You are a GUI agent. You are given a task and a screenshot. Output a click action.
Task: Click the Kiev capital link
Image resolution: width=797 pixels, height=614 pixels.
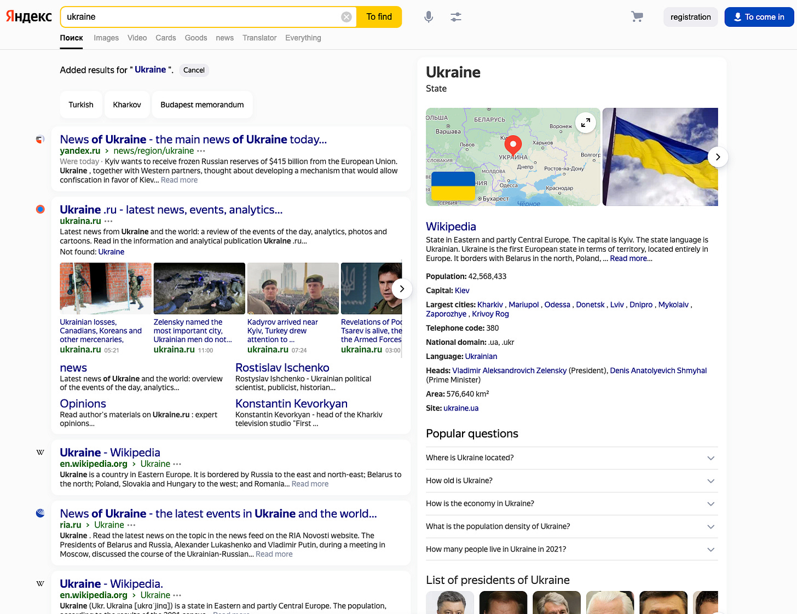tap(462, 291)
